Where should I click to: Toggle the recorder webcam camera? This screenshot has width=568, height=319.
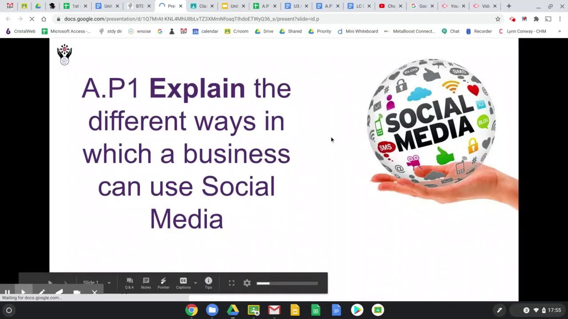click(x=76, y=293)
